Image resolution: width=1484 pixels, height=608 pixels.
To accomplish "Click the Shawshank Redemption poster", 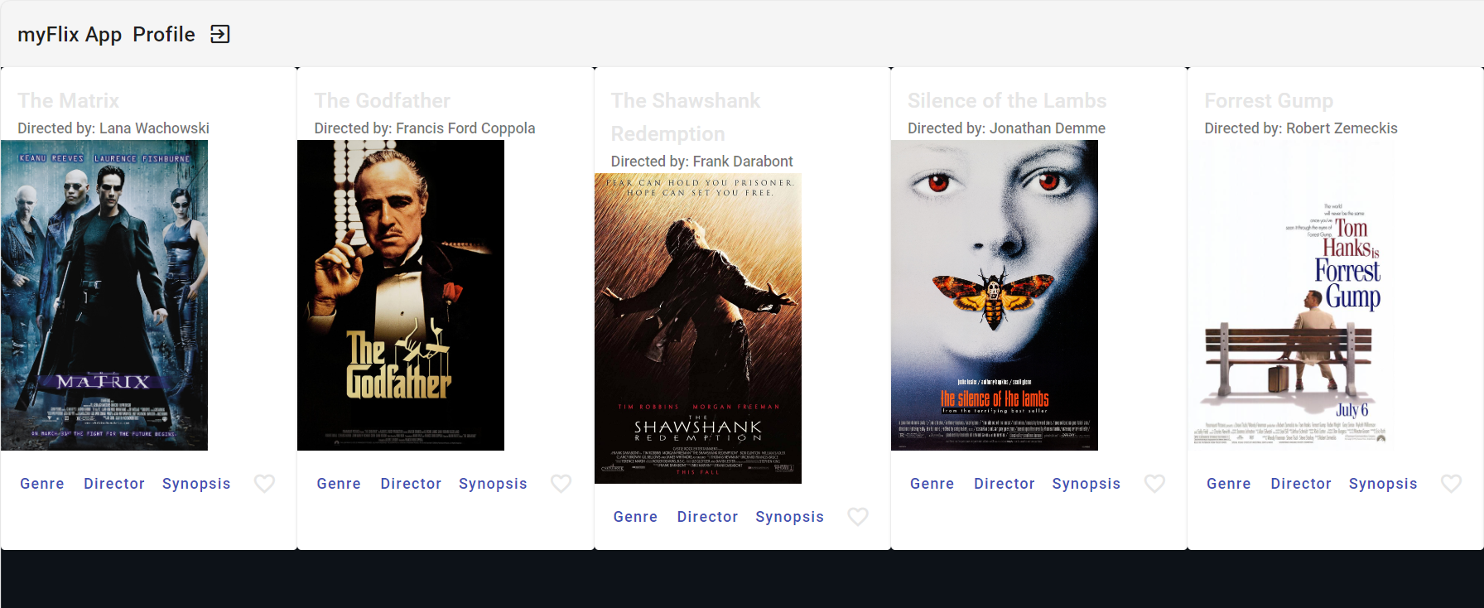I will [x=697, y=328].
